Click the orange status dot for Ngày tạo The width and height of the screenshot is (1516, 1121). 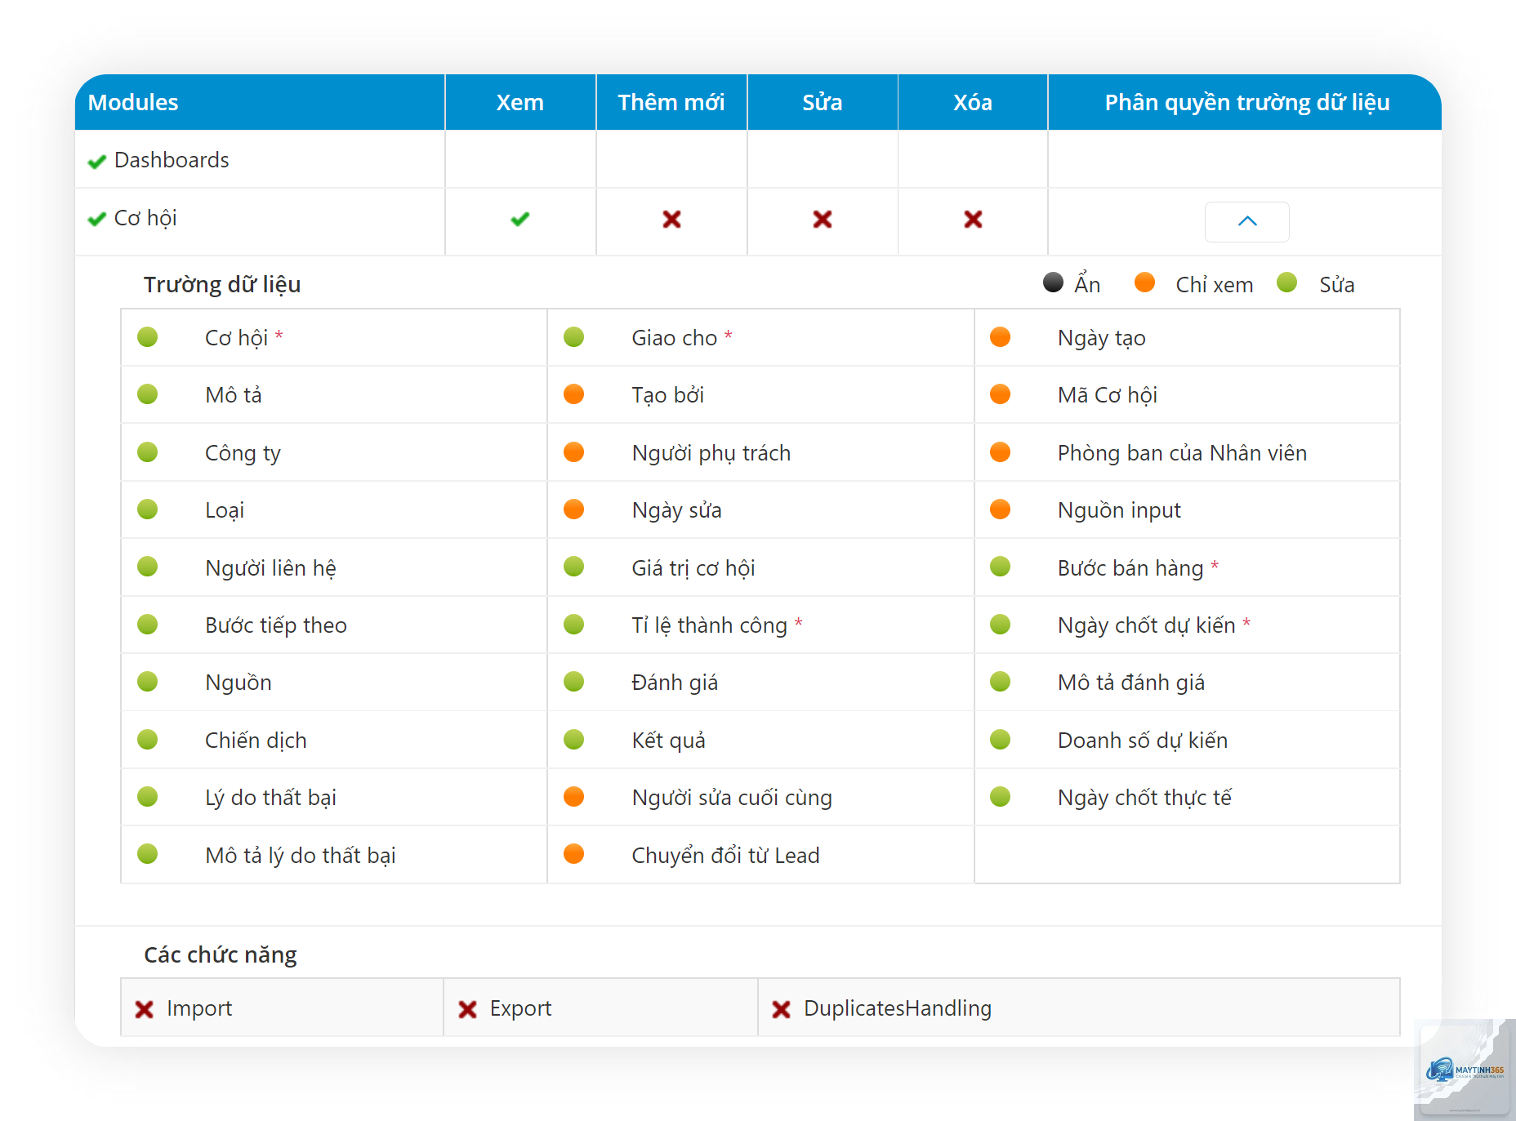(x=1001, y=337)
